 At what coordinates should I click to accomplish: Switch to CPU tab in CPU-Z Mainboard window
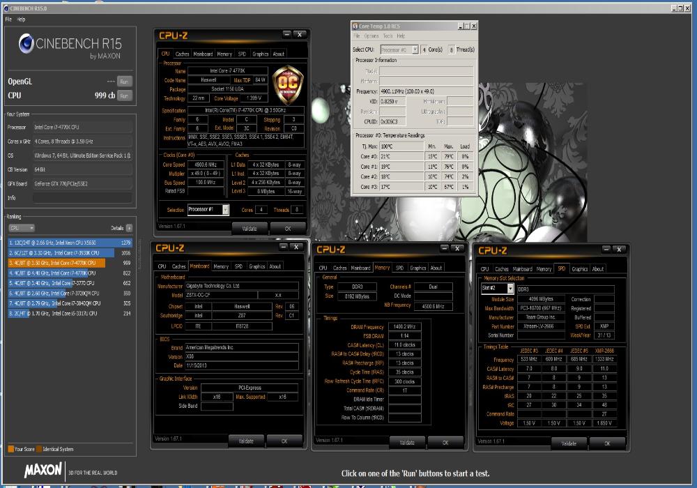162,266
